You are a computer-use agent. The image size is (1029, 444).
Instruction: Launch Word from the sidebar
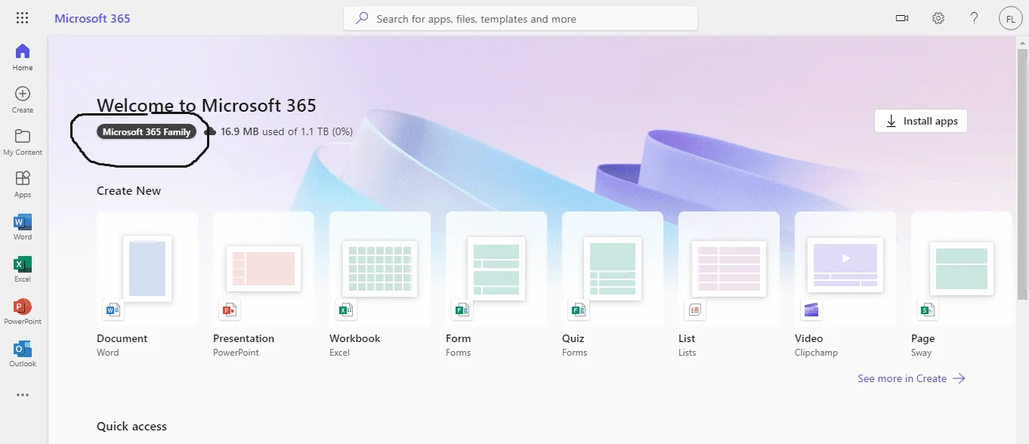(x=23, y=227)
